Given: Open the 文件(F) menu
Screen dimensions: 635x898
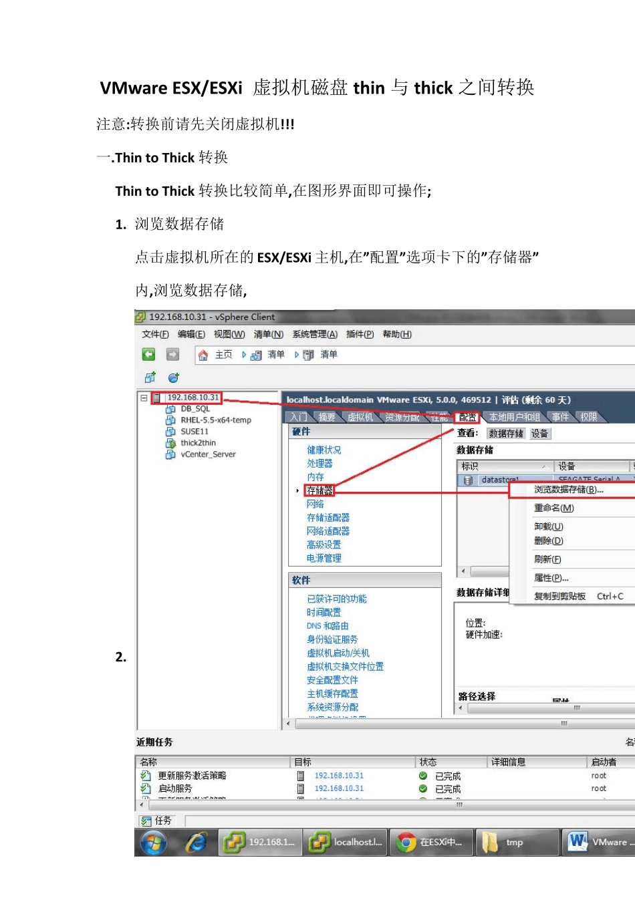Looking at the screenshot, I should tap(155, 334).
